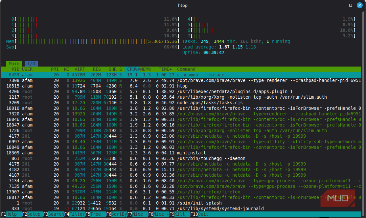
Task: Select the cinnamon --replace process row
Action: click(181, 75)
